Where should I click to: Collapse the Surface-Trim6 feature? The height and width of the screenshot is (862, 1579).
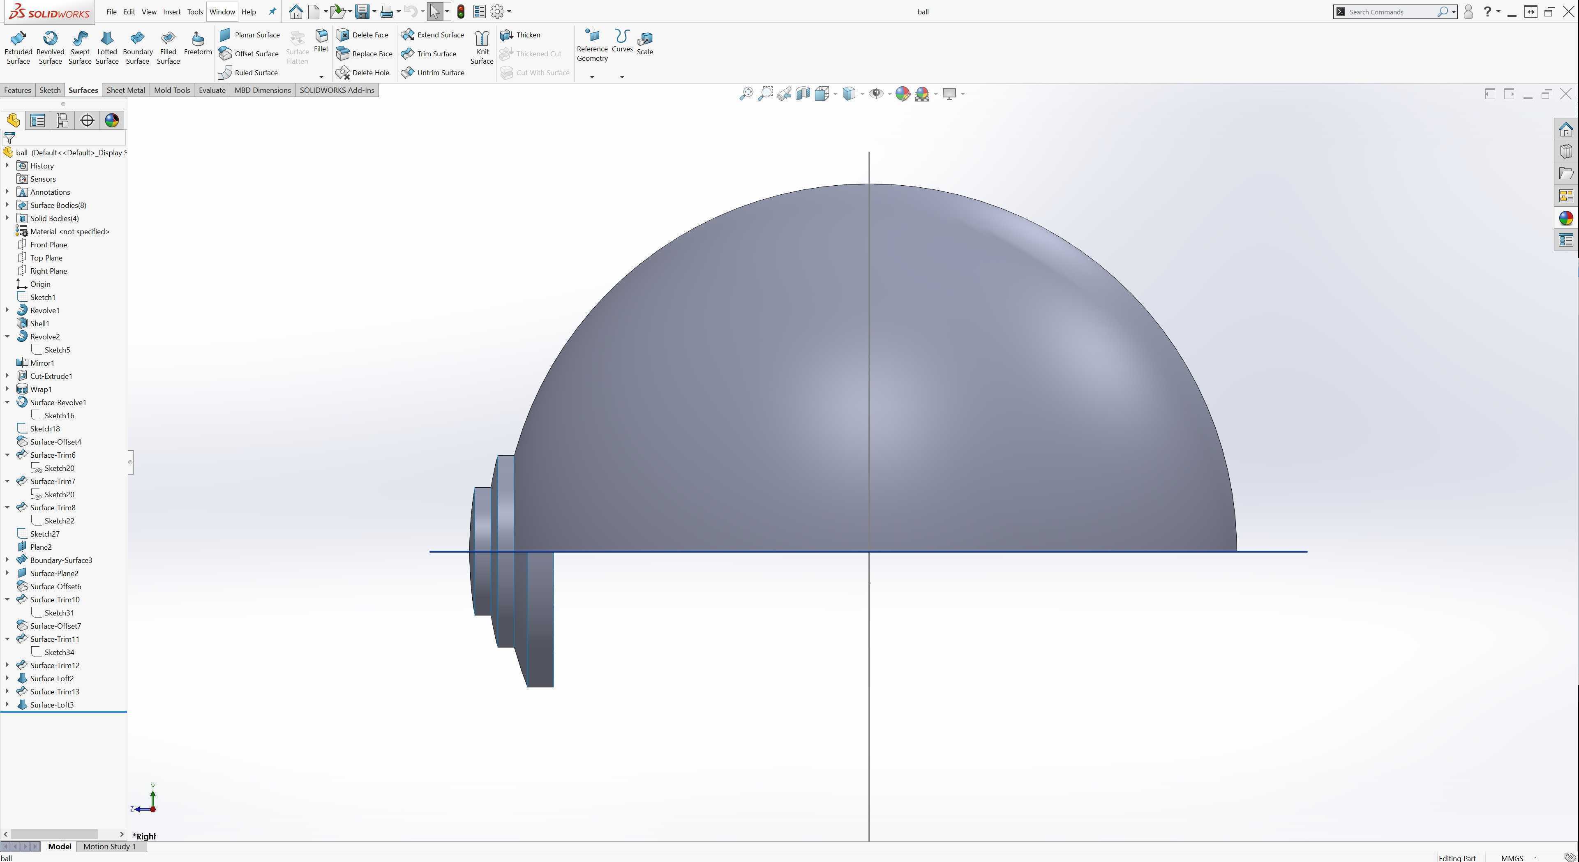click(x=7, y=455)
